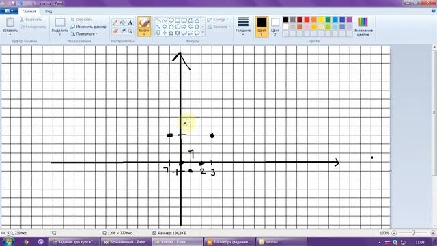Pick the purple color swatch

pos(349,20)
